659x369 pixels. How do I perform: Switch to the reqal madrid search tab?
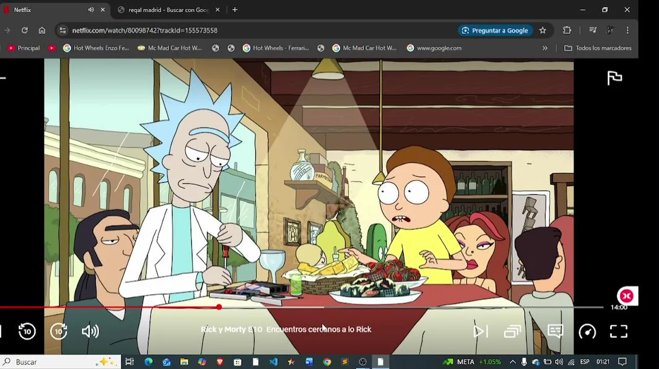click(x=168, y=10)
